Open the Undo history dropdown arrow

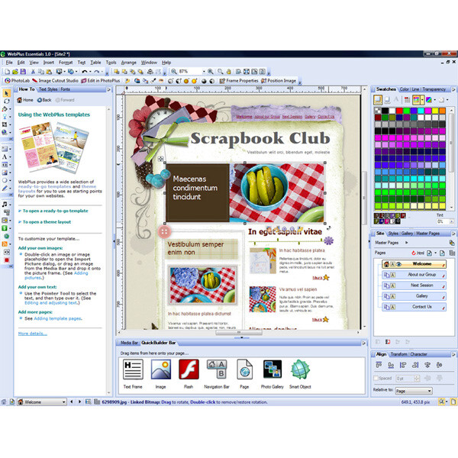pyautogui.click(x=90, y=72)
